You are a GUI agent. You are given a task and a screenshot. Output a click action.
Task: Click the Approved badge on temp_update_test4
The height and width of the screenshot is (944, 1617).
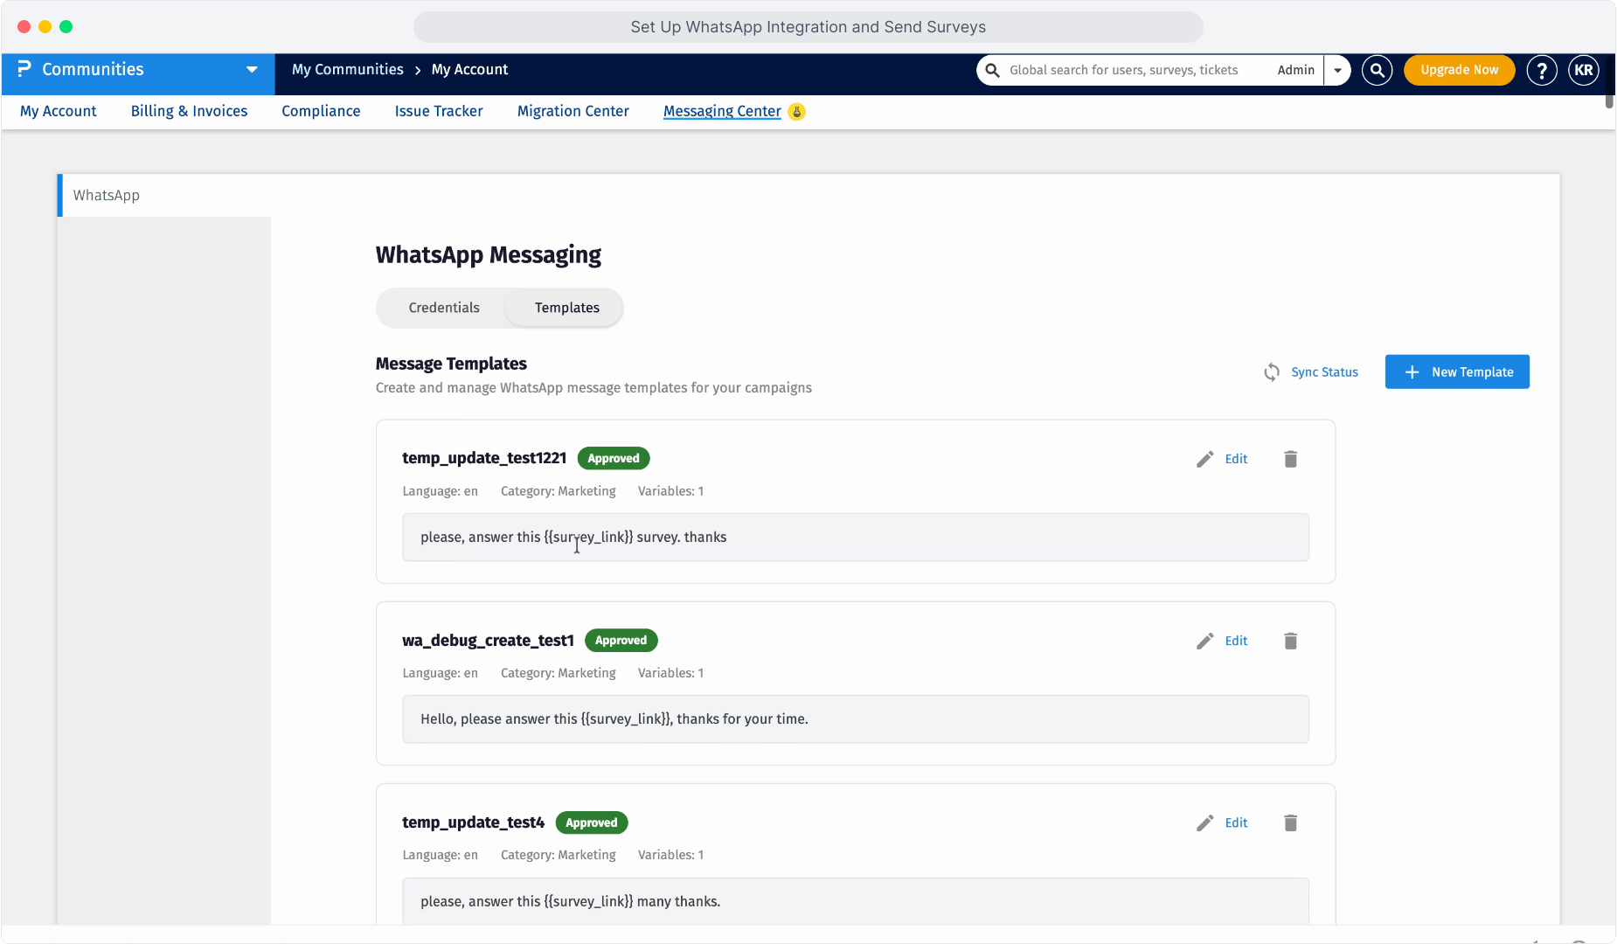coord(592,823)
